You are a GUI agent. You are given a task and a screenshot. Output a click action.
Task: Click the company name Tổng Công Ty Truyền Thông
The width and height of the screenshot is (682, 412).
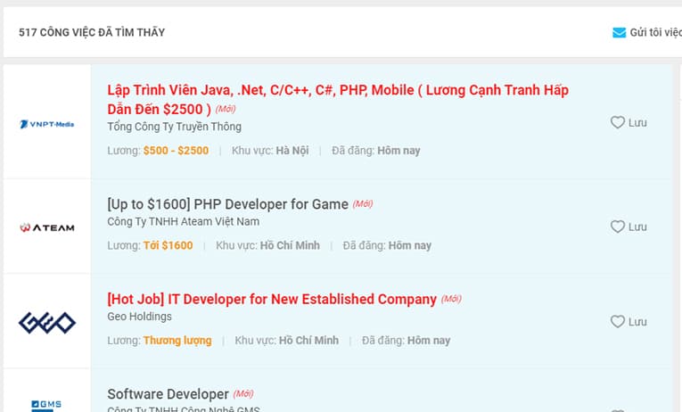(175, 127)
